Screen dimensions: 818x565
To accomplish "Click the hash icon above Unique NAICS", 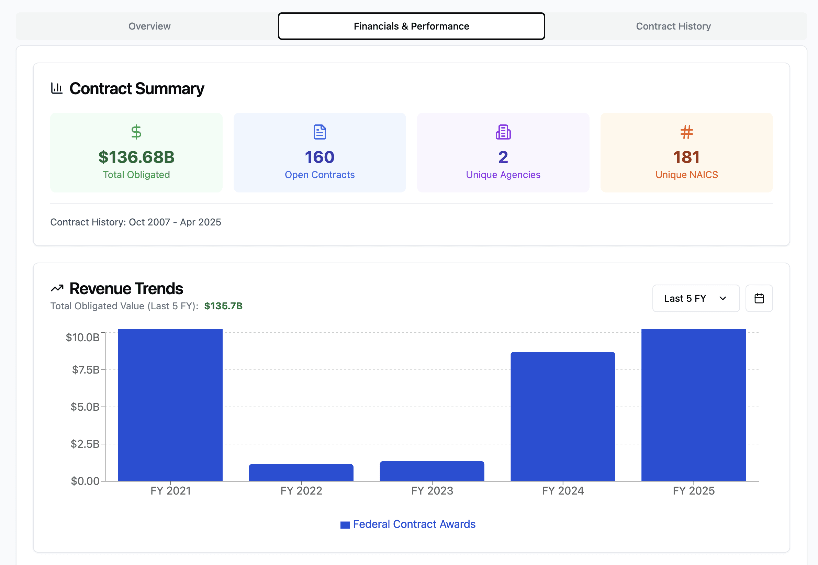I will 686,132.
